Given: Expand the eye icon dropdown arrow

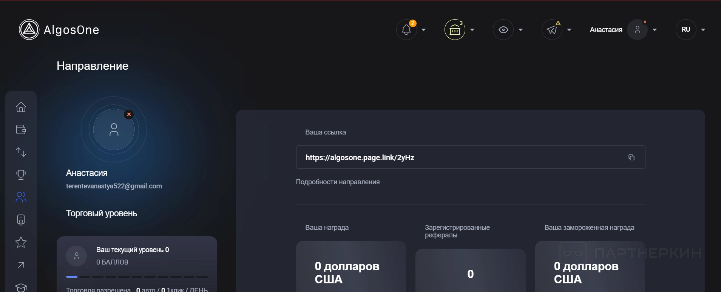Looking at the screenshot, I should pos(521,30).
